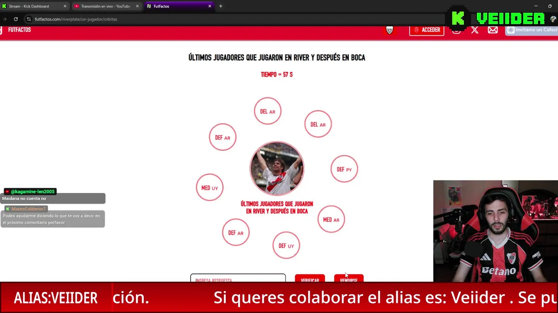Click the page heading about River and Boca
Viewport: 558px width, 313px height.
tap(277, 57)
